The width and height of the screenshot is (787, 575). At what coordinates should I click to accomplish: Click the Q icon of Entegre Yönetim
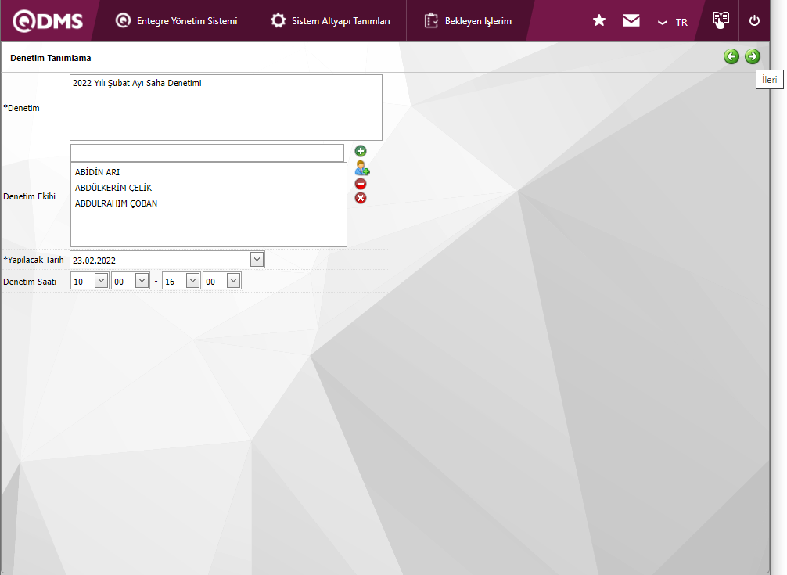pyautogui.click(x=123, y=20)
